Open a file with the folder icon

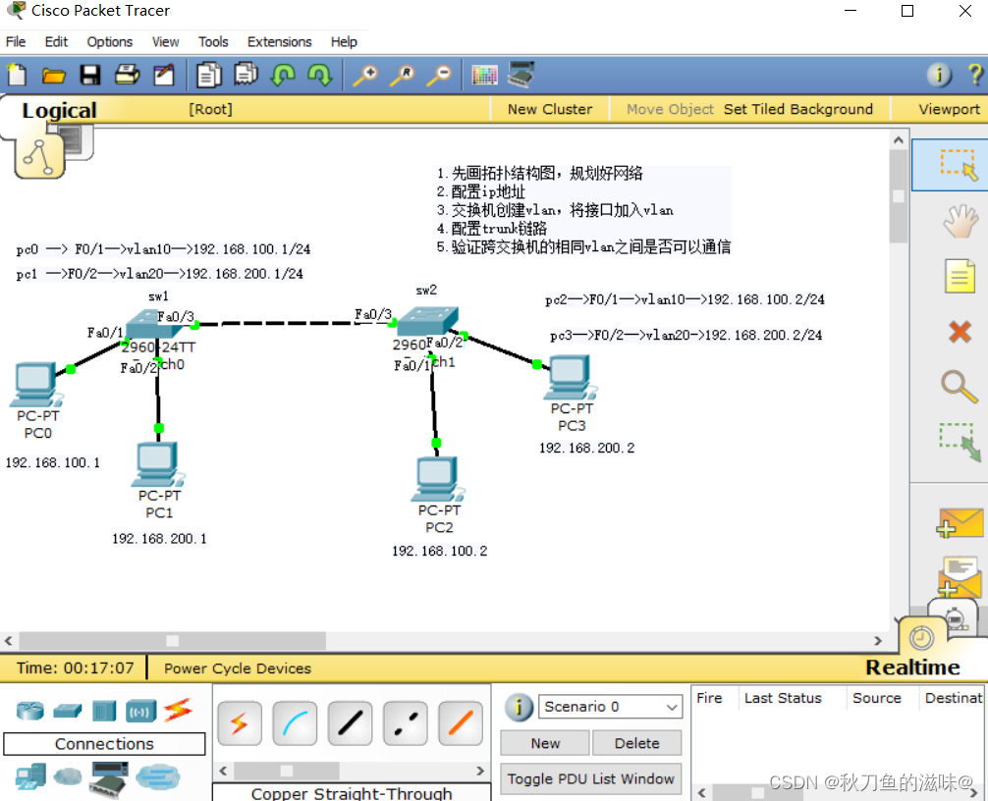[54, 76]
